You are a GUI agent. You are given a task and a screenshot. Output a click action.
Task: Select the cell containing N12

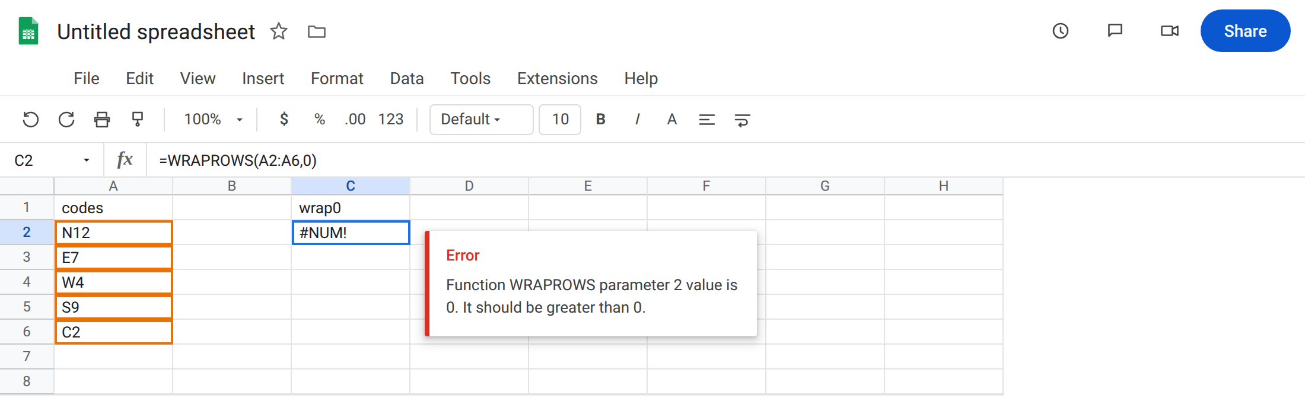click(113, 233)
